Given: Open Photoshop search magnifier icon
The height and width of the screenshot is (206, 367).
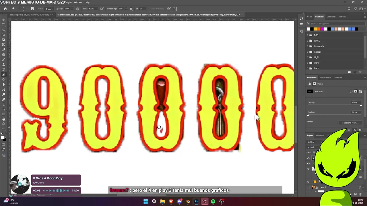Looking at the screenshot, I should pos(349,9).
